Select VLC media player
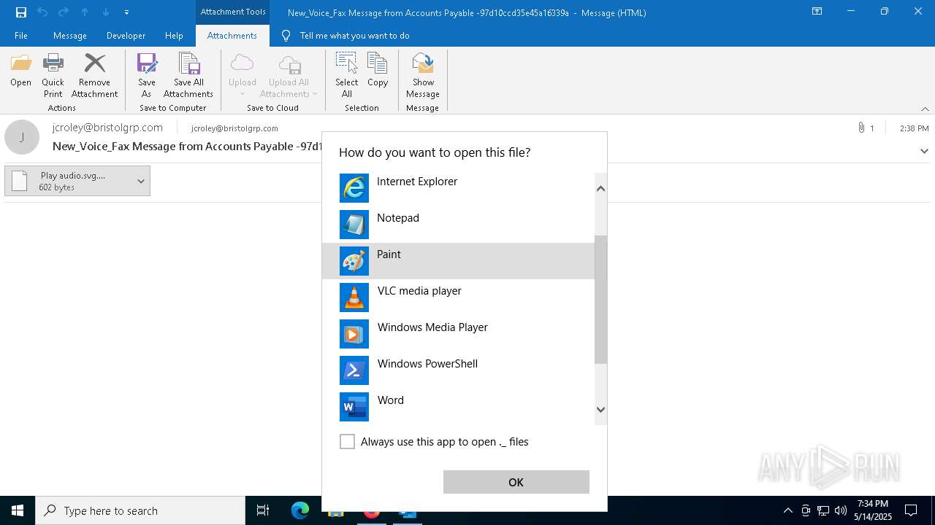 tap(458, 297)
